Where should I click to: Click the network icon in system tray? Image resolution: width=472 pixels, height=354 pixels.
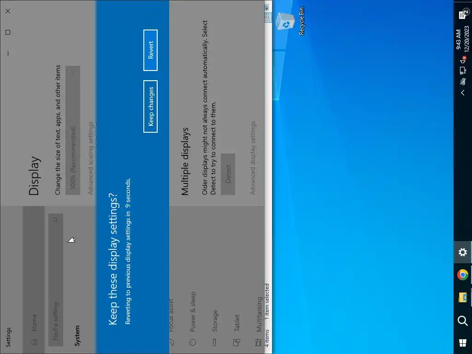coord(463,71)
